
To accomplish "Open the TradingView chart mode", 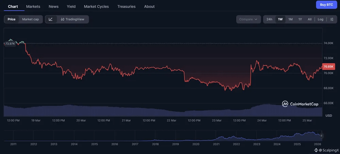I will click(x=72, y=19).
